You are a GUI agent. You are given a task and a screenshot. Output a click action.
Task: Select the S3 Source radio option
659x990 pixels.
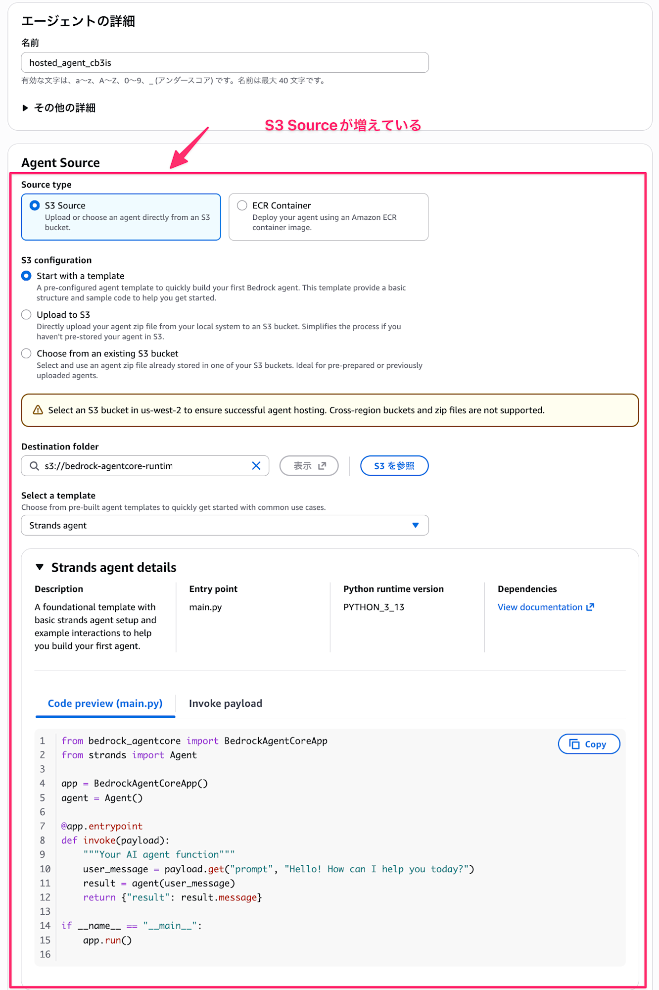[x=35, y=205]
